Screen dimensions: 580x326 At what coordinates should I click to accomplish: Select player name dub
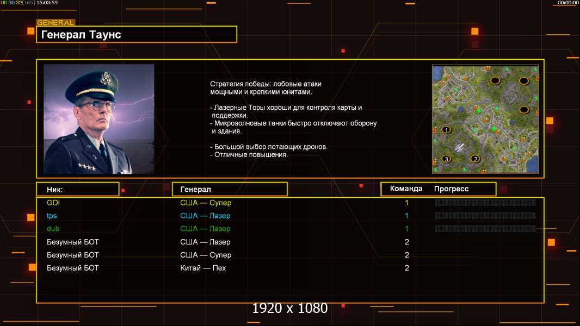53,229
